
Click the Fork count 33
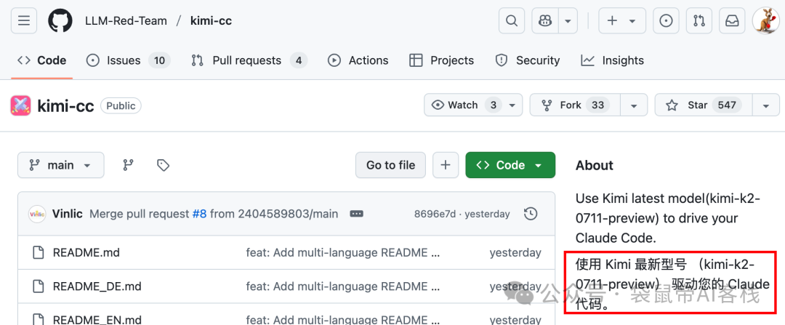tap(597, 105)
